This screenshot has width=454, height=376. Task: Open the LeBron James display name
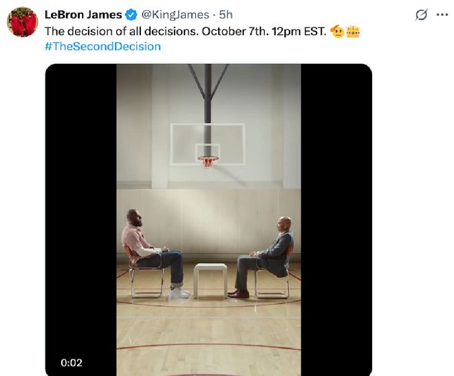click(83, 14)
